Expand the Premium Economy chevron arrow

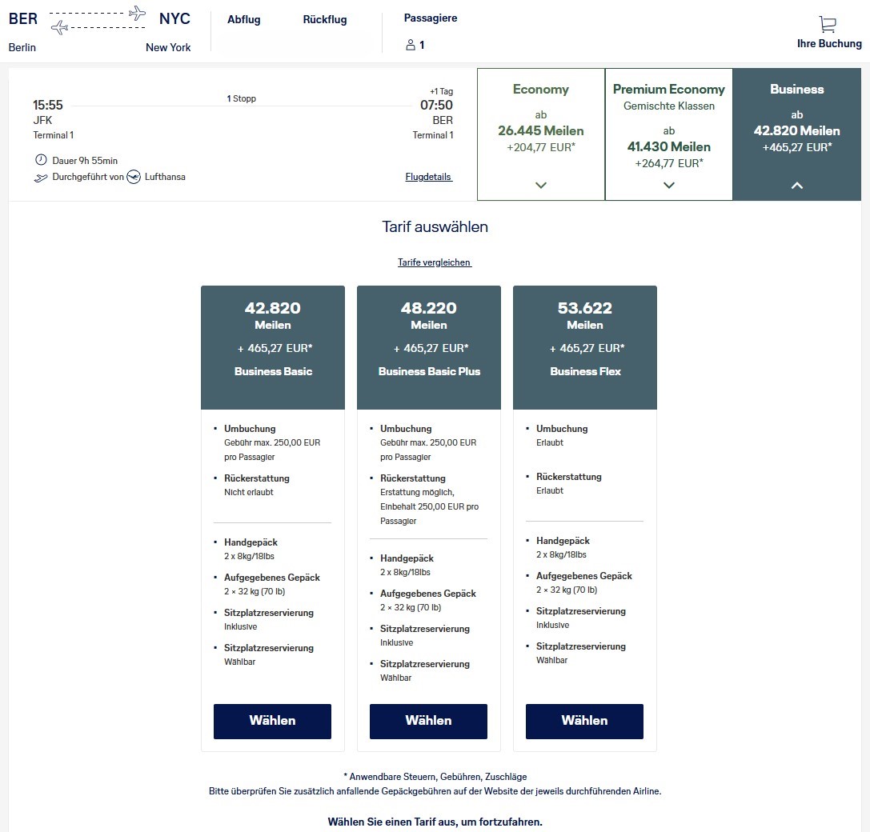click(668, 185)
